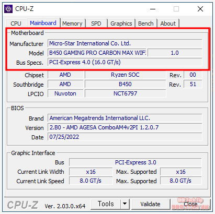The height and width of the screenshot is (214, 215).
Task: Click the chipset Rev. value 00
Action: (x=193, y=75)
